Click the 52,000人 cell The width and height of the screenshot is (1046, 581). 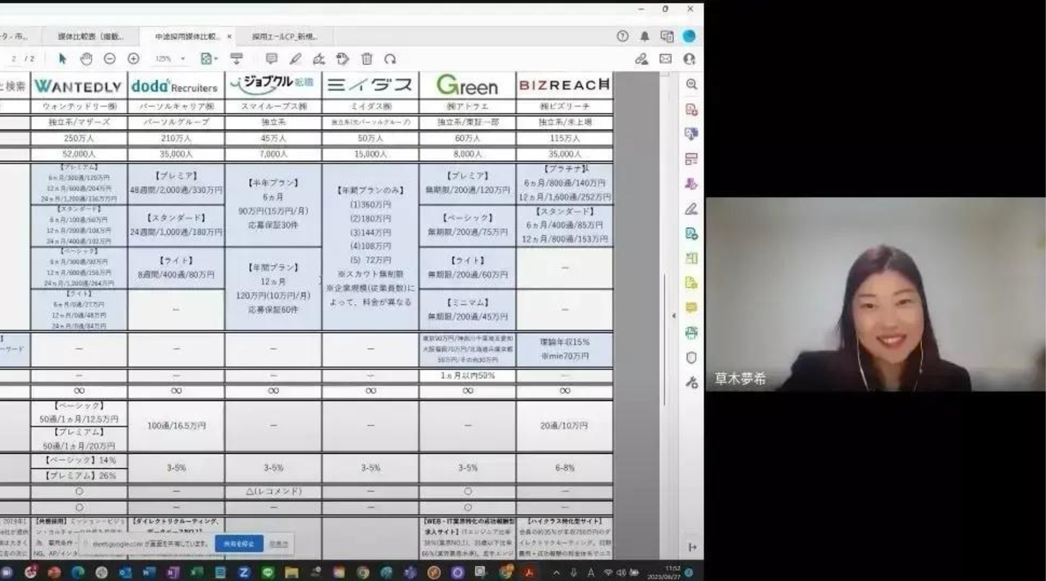click(78, 154)
